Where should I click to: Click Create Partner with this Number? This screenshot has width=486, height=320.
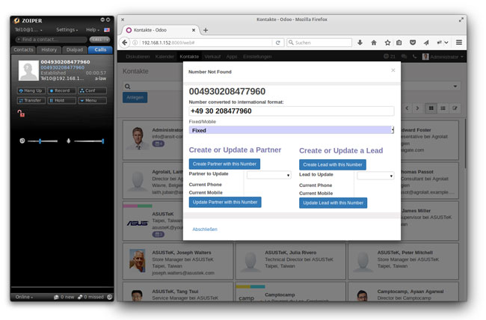coord(224,164)
